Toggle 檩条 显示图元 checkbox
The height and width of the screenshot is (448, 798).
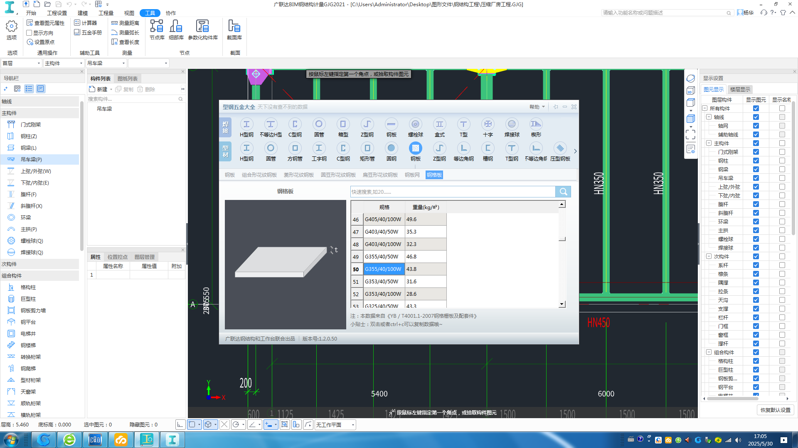pyautogui.click(x=756, y=274)
